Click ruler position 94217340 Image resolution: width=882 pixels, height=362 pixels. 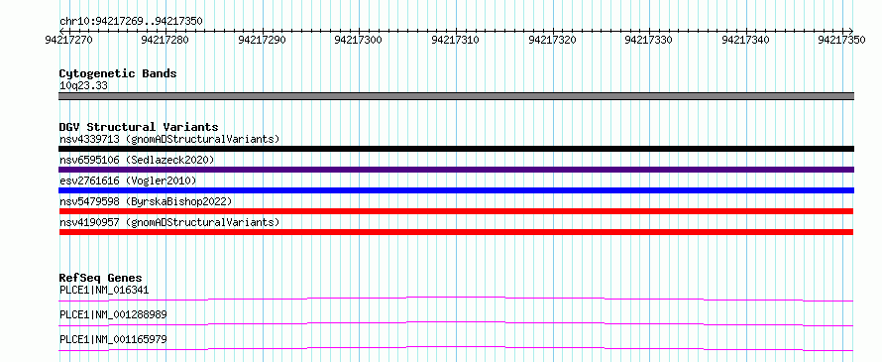[746, 40]
